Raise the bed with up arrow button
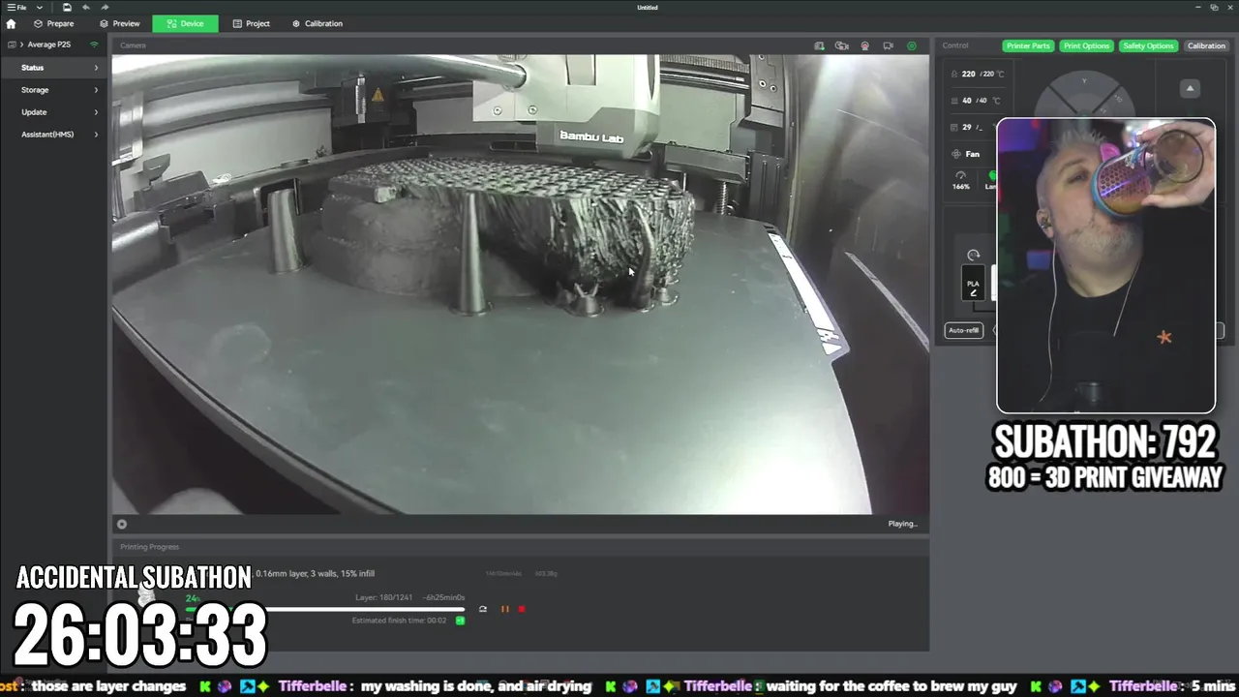Viewport: 1239px width, 697px height. pyautogui.click(x=1190, y=88)
